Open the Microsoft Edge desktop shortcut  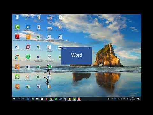point(28,27)
